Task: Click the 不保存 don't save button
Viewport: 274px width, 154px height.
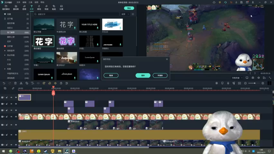Action: click(160, 75)
